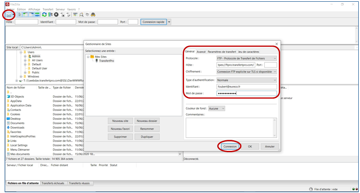Screen dimensions: 360x193
Task: Switch to Paramètres de transfert tab
Action: click(222, 52)
